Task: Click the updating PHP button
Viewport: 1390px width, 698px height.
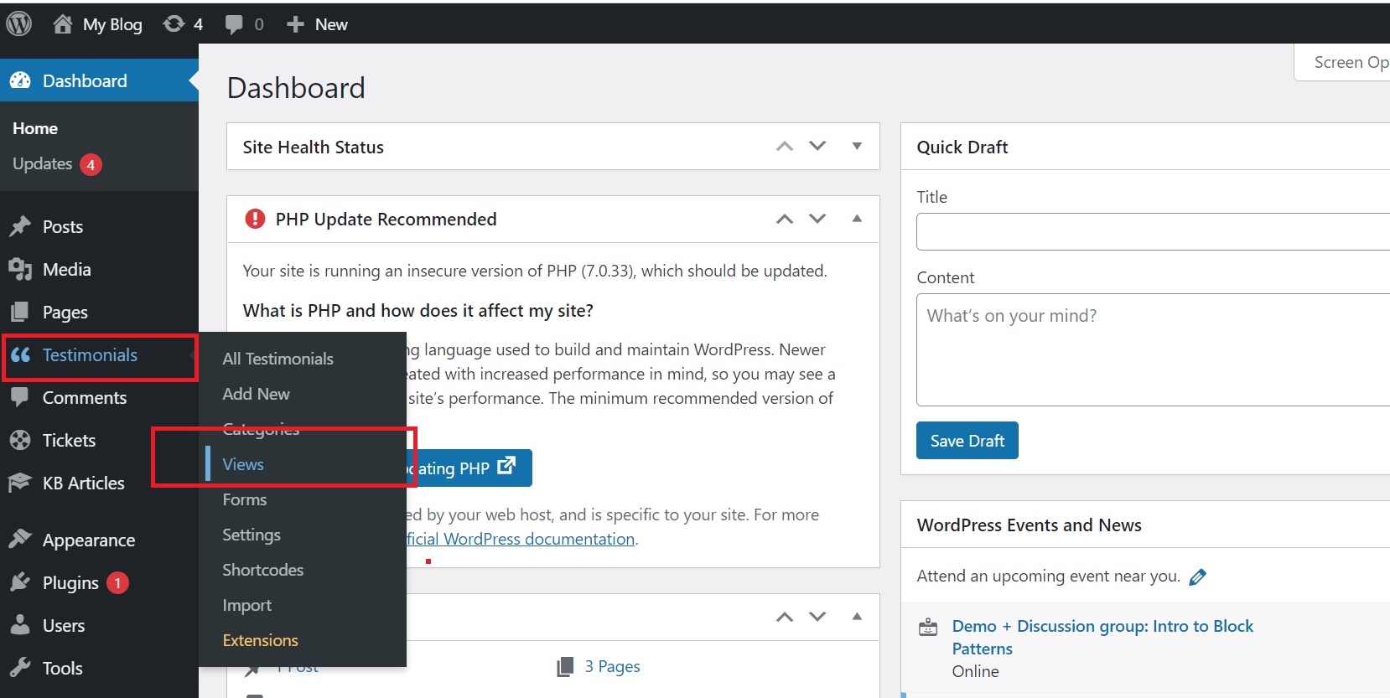Action: pyautogui.click(x=469, y=468)
